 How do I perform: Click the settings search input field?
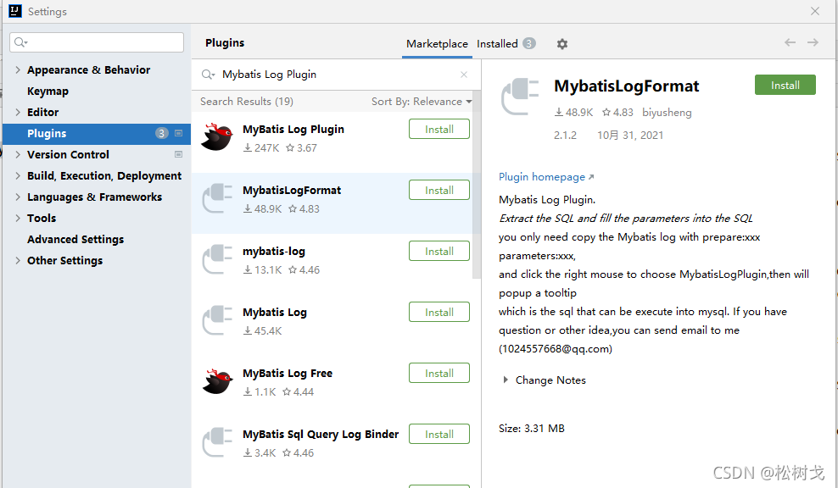click(x=97, y=42)
